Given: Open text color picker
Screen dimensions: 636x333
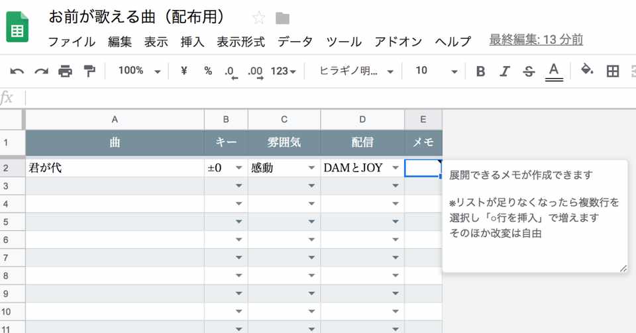Looking at the screenshot, I should pos(554,72).
